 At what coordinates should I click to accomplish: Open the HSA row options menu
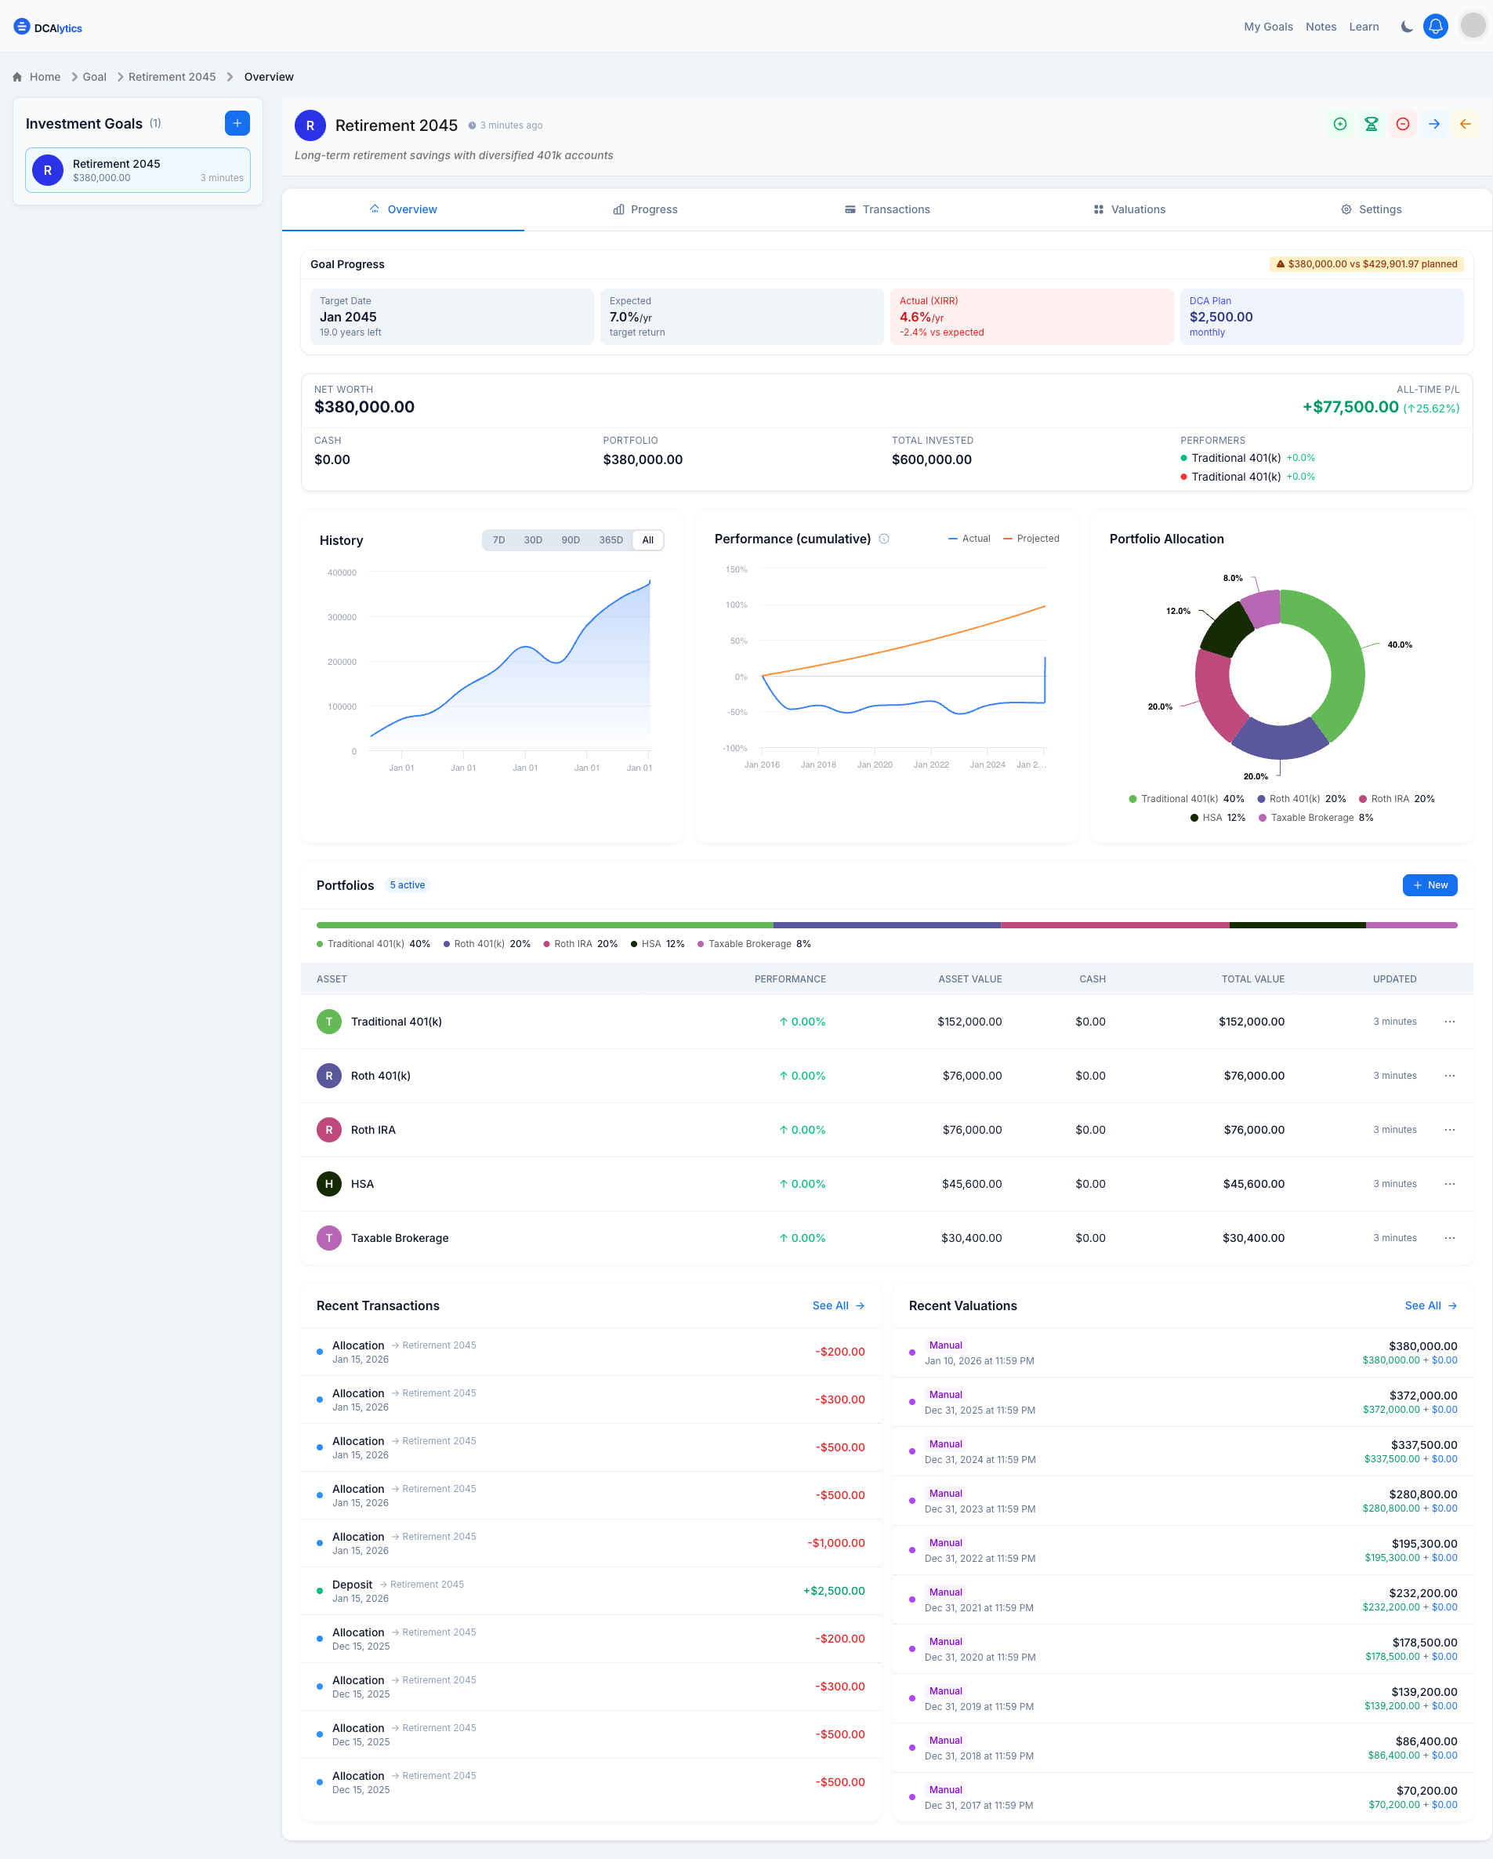pyautogui.click(x=1450, y=1184)
